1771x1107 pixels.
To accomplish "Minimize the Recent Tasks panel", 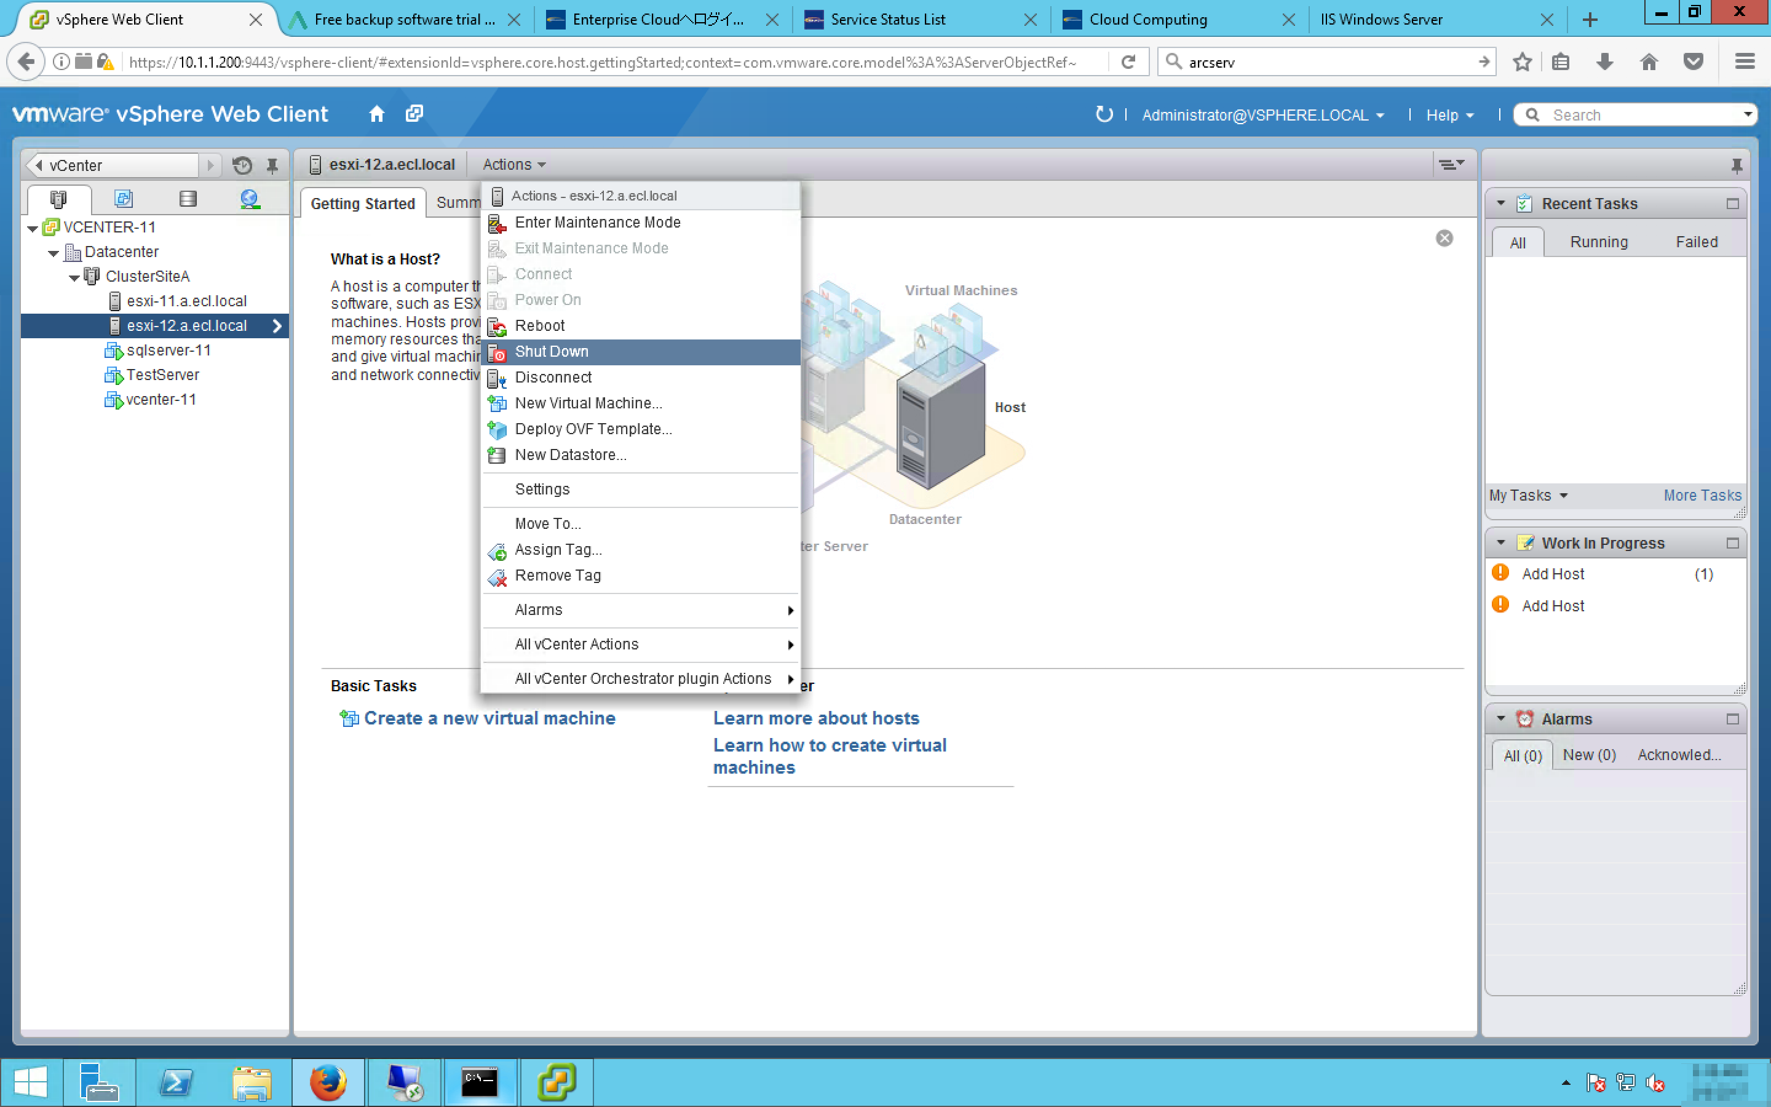I will click(x=1732, y=204).
